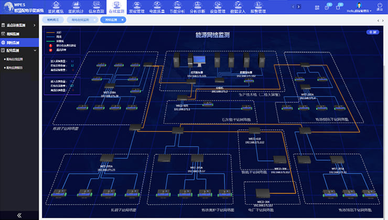Click the 退出 logout power icon
This screenshot has height=220, width=388.
pos(380,6)
